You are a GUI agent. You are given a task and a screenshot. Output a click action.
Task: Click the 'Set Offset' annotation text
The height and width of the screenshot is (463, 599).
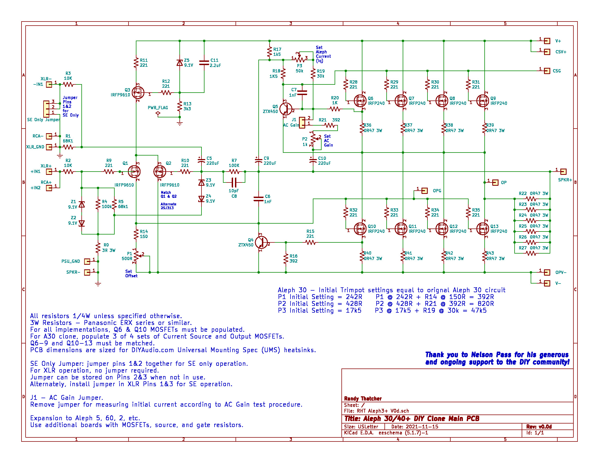click(131, 273)
